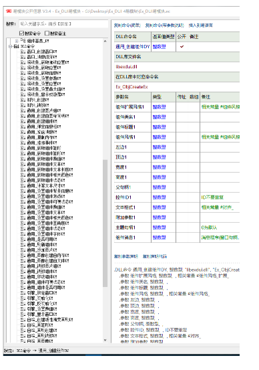Image resolution: width=259 pixels, height=370 pixels.
Task: Click the icon beside 通用_设置组件焦点
Action: [x=23, y=196]
